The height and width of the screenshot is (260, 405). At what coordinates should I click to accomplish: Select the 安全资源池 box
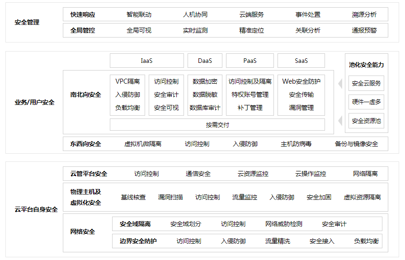pos(366,121)
